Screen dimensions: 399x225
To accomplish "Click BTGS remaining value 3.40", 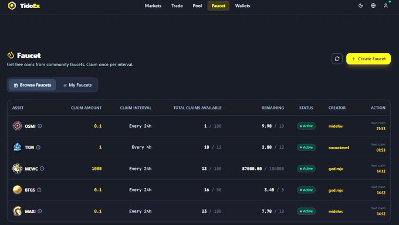I will tap(269, 190).
